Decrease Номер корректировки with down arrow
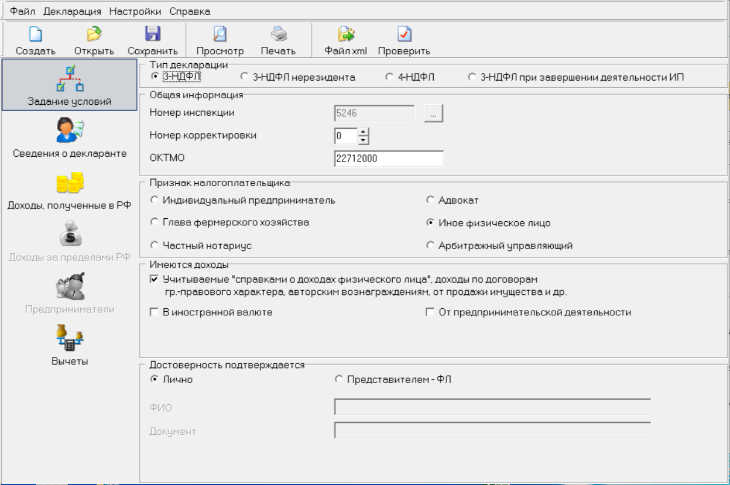The width and height of the screenshot is (730, 485). click(x=364, y=140)
